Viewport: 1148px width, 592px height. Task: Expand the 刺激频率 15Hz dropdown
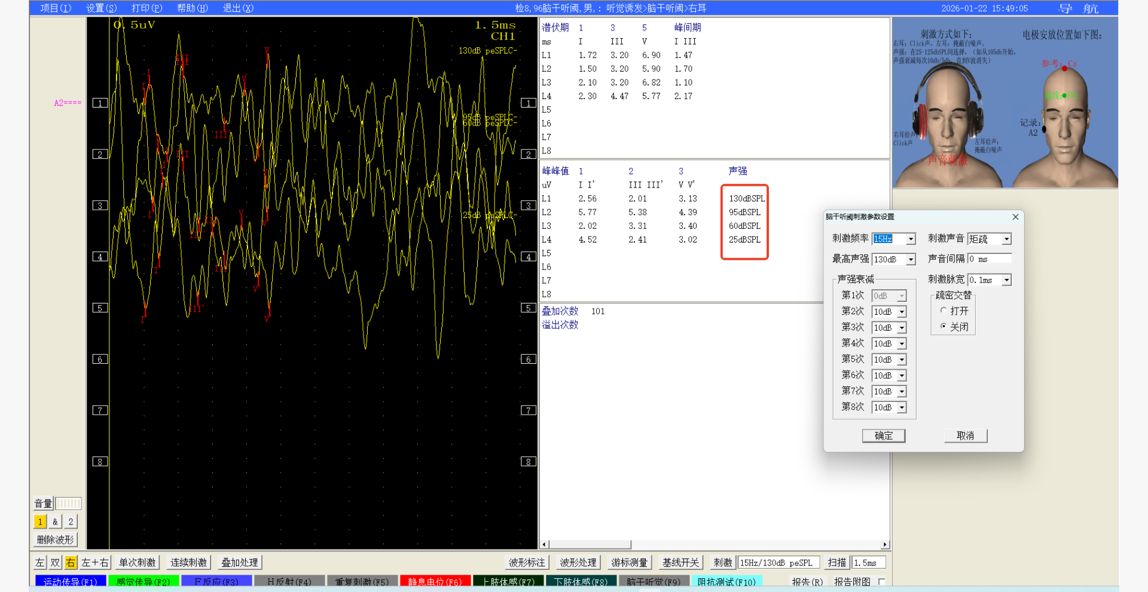pos(911,239)
